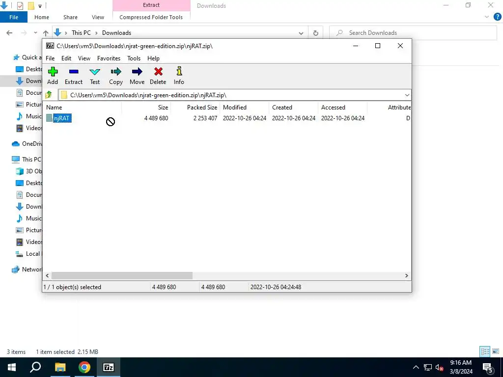Select the njRAT folder entry
Viewport: 503px width, 377px height.
tap(59, 118)
